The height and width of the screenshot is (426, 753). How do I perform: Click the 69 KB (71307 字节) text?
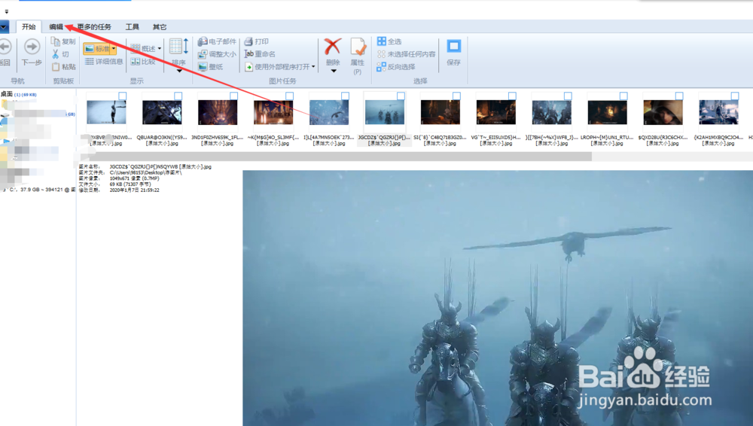[x=130, y=184]
